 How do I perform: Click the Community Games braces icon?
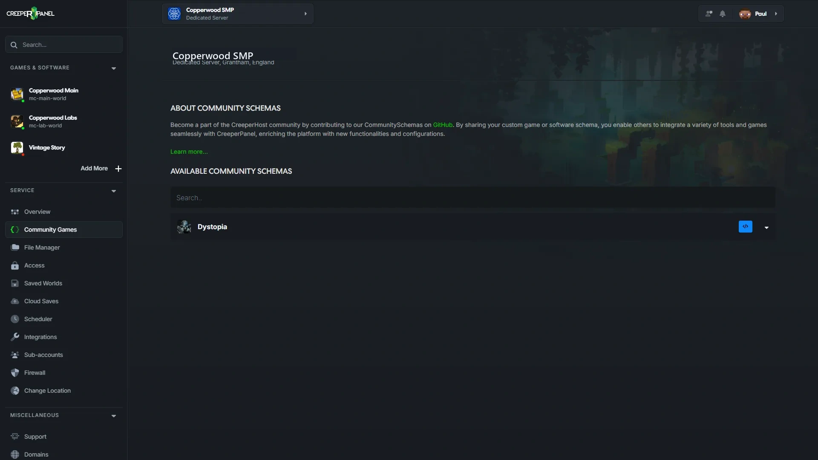click(x=15, y=230)
